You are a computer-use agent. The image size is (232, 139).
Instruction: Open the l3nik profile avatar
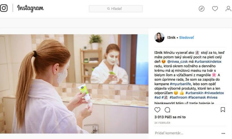coord(159,37)
